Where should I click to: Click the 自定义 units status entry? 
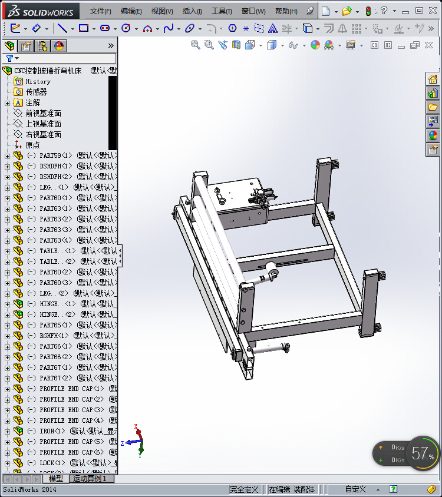pyautogui.click(x=355, y=489)
